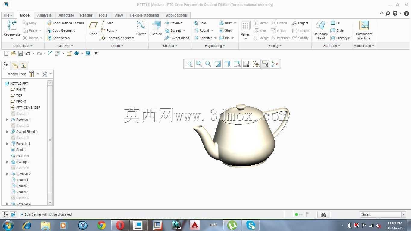Open Model Tree settings hammer icon
This screenshot has width=411, height=231.
click(32, 74)
